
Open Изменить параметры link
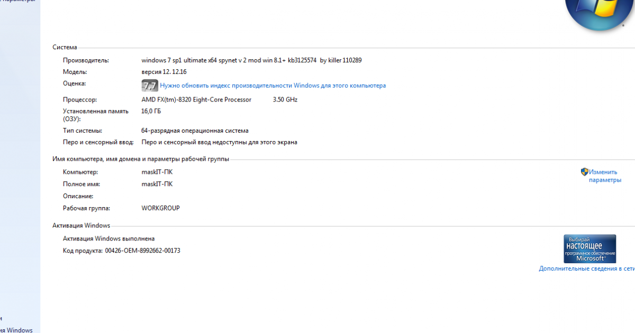point(605,176)
